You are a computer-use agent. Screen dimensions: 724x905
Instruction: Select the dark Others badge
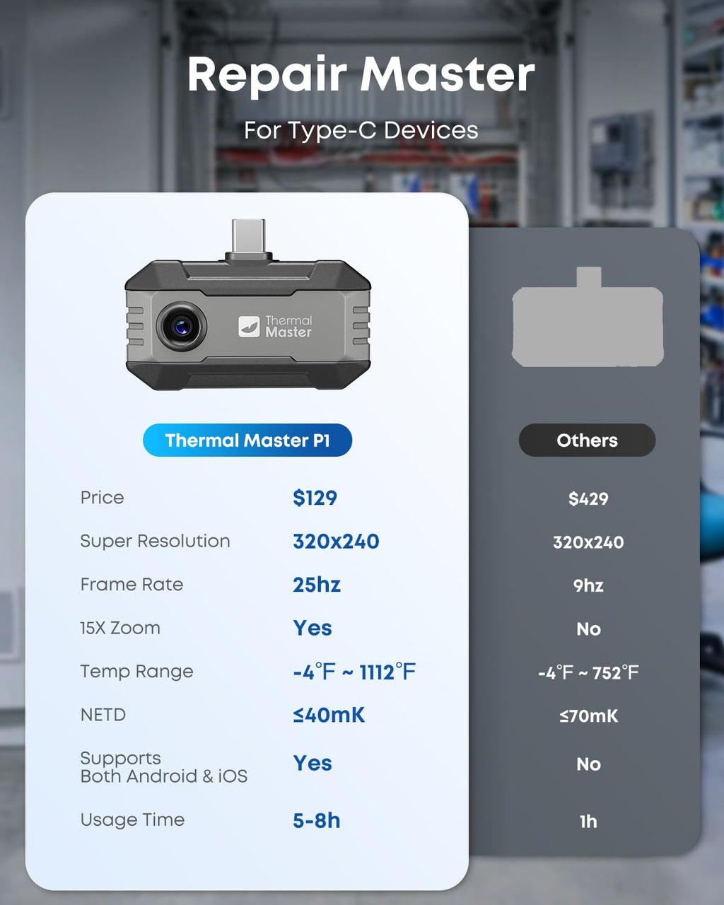[587, 440]
